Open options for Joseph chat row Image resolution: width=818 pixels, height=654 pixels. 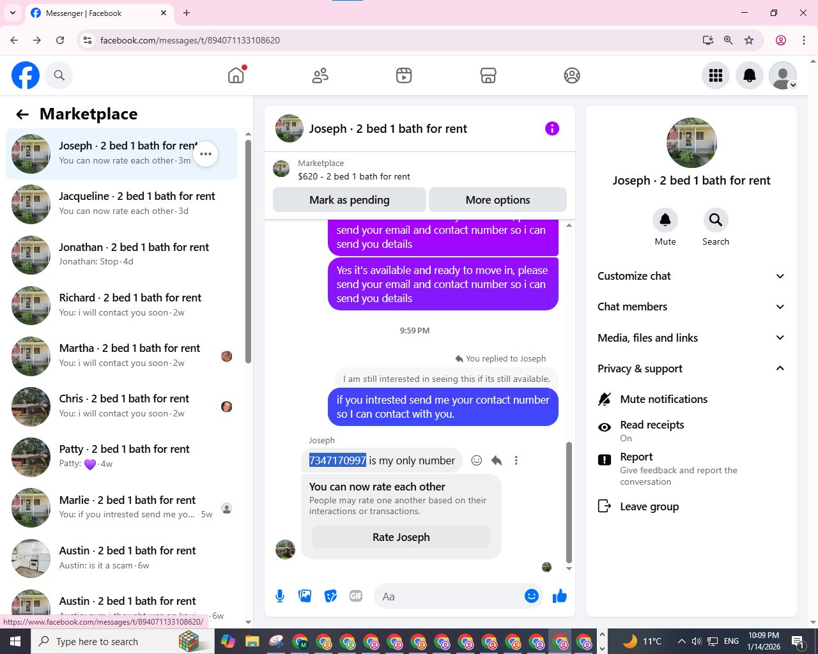tap(206, 154)
